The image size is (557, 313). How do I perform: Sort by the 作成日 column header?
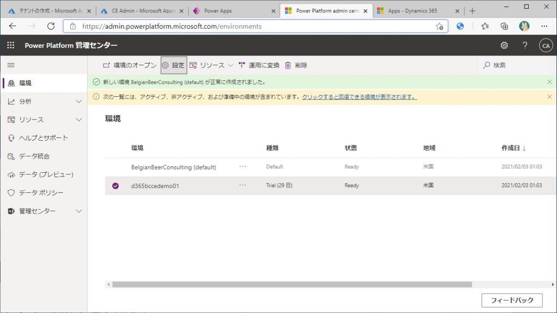(x=513, y=148)
